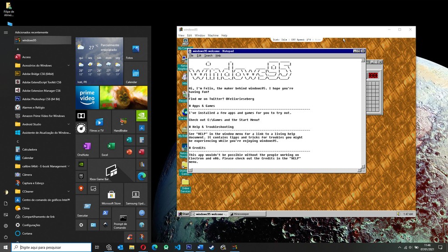Click the Windows 95 Start button
Image resolution: width=448 pixels, height=252 pixels.
click(x=184, y=214)
